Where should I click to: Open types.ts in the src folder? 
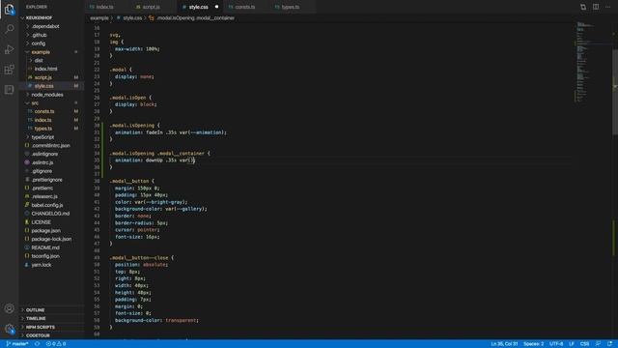51,129
